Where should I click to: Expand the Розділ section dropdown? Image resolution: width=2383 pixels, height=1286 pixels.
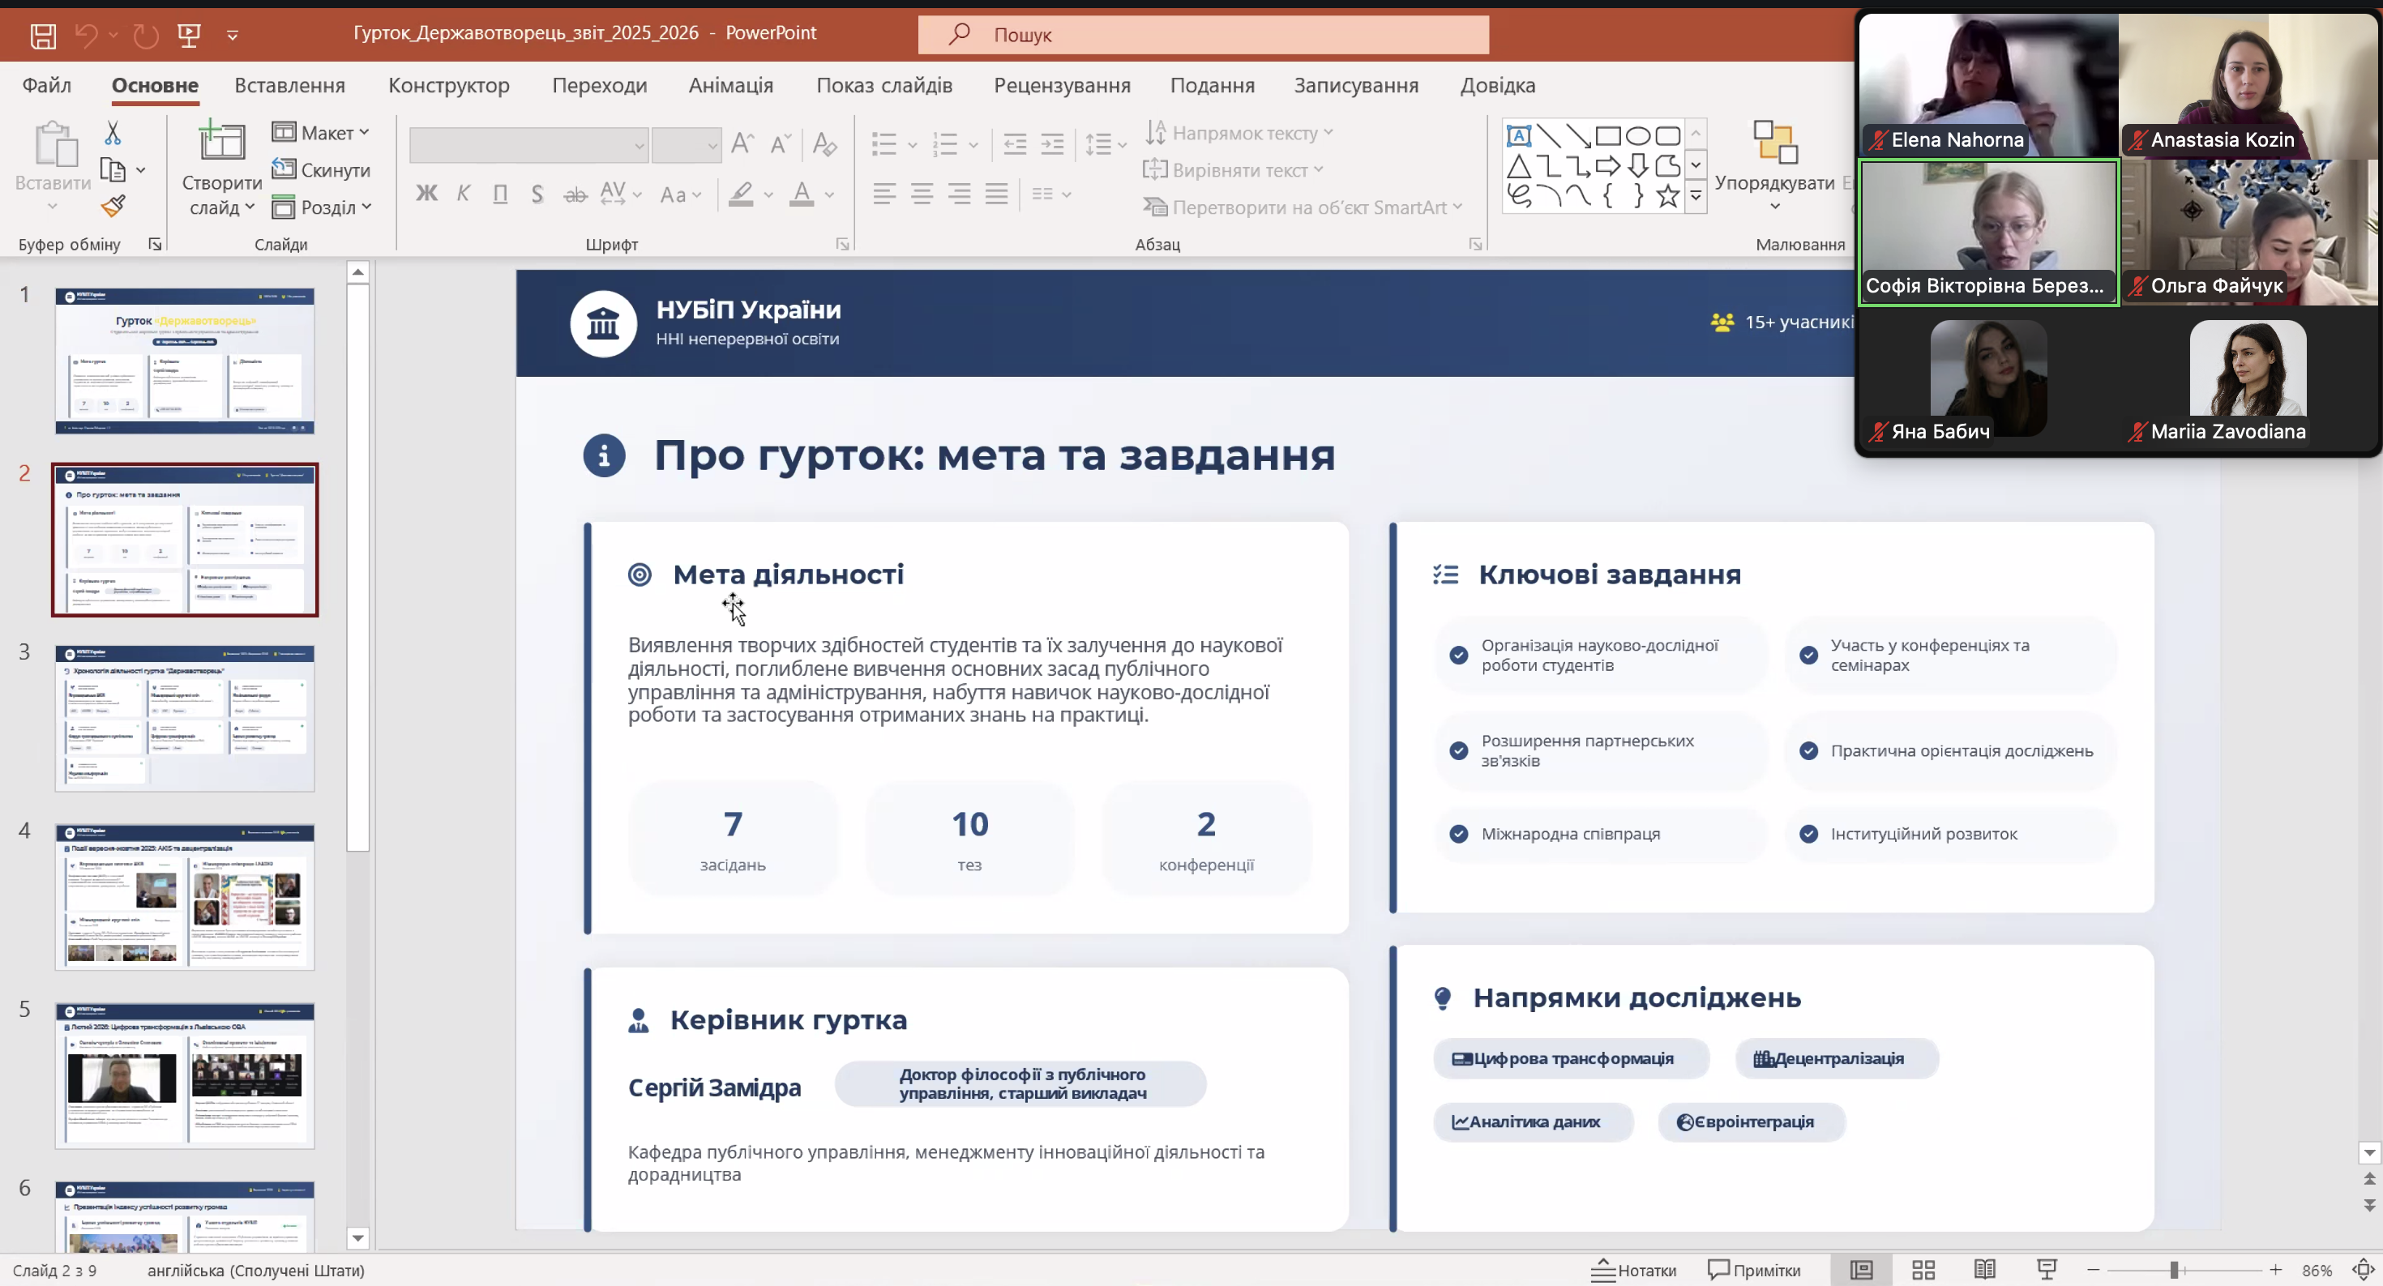point(322,207)
